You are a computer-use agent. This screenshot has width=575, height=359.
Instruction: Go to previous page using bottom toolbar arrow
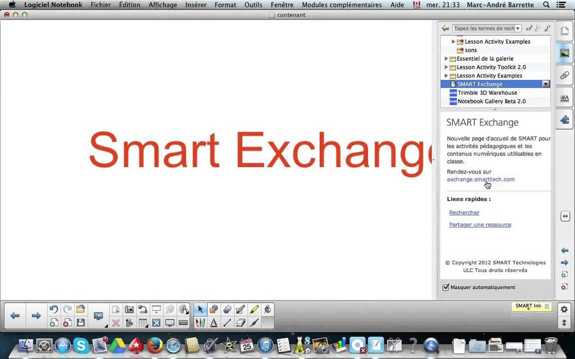[x=15, y=316]
